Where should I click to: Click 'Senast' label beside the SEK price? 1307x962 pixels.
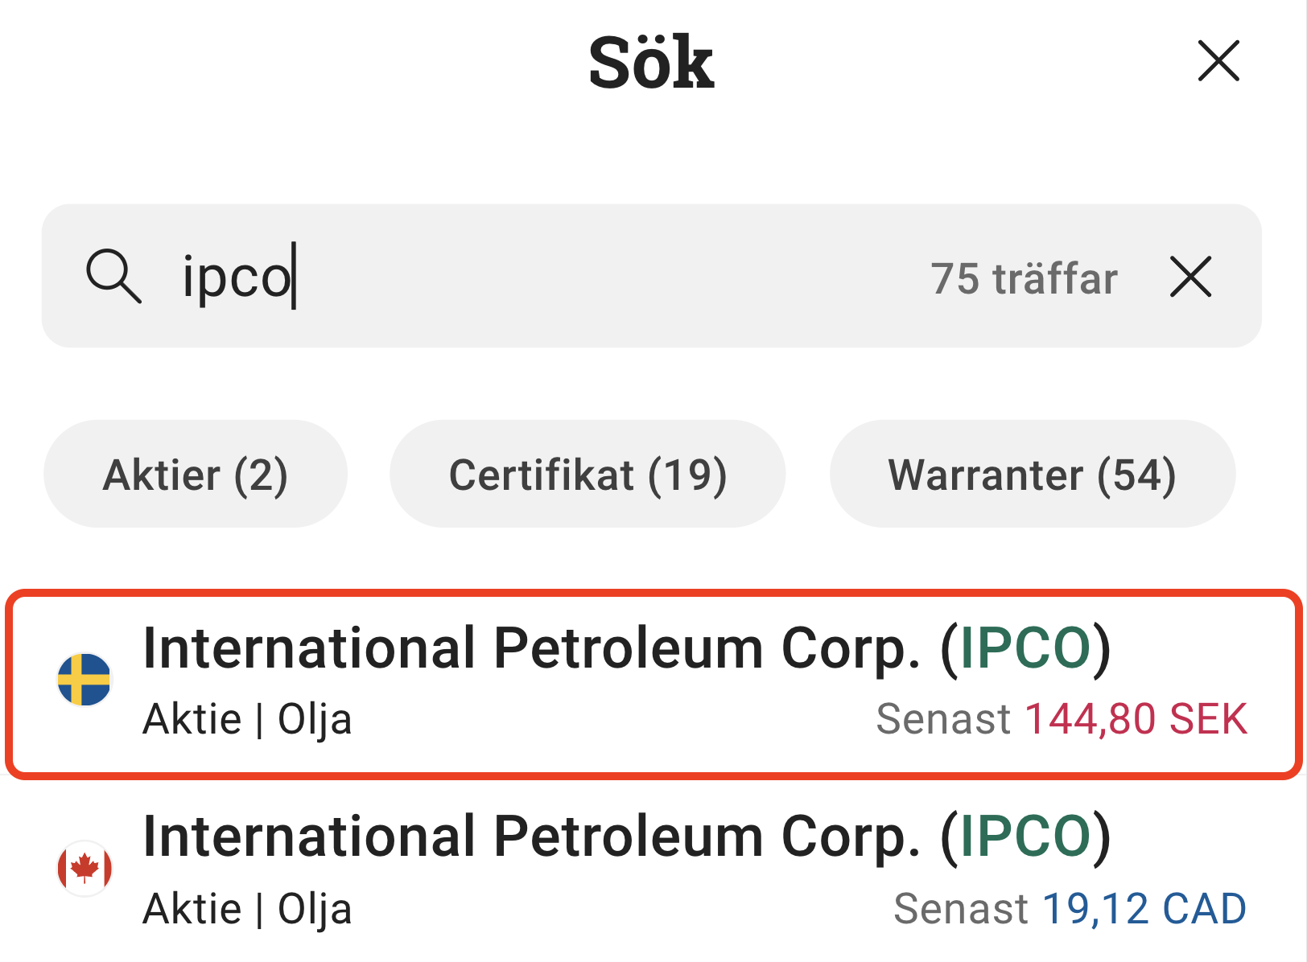(942, 719)
